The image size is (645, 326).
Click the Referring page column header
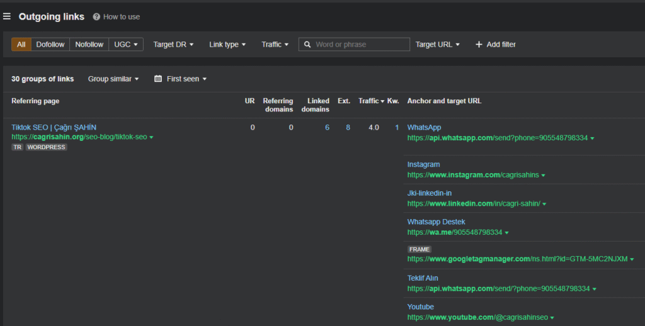pos(35,101)
